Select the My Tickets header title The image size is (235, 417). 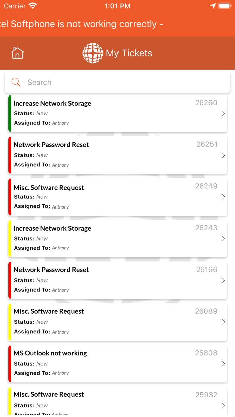[129, 53]
